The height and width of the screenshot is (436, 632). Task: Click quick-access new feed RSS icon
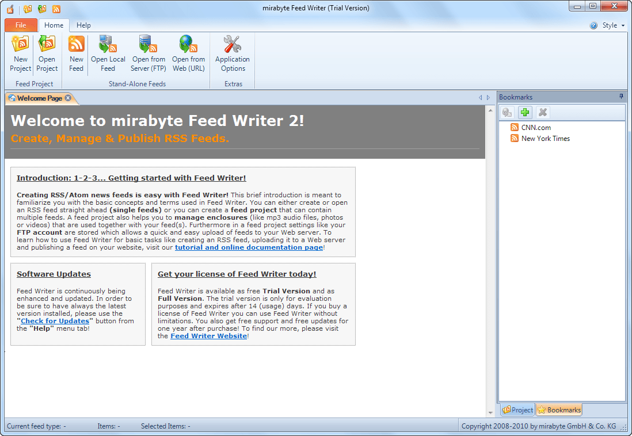click(x=56, y=9)
